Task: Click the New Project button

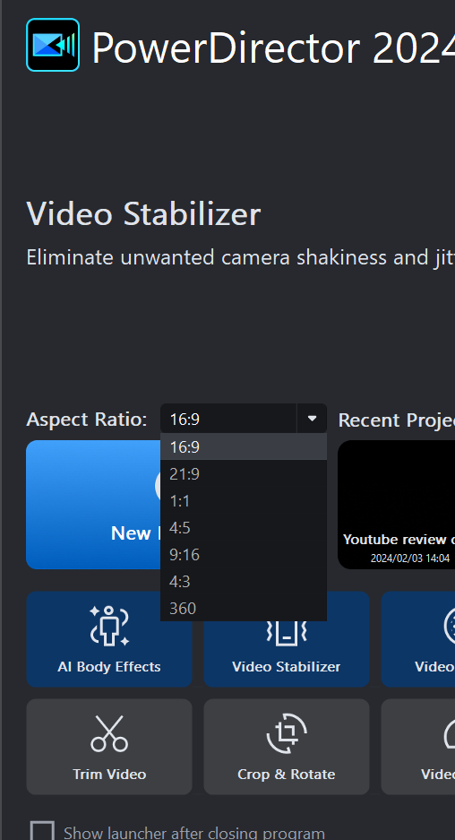Action: coord(93,505)
